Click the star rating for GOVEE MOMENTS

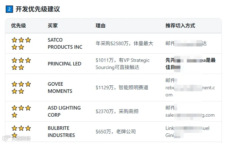point(21,88)
